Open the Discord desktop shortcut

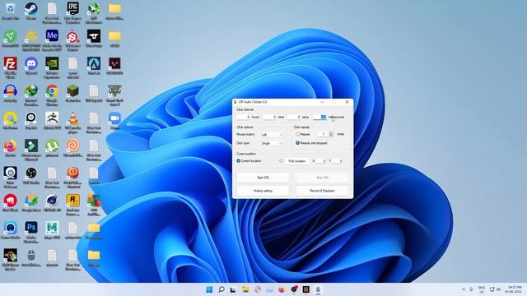tap(31, 66)
